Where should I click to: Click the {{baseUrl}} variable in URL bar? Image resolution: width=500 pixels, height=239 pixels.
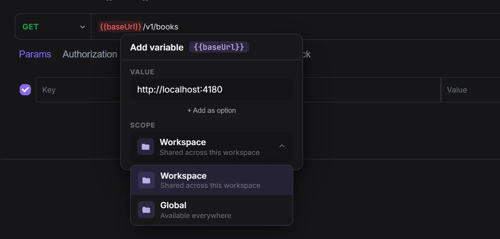coord(121,27)
